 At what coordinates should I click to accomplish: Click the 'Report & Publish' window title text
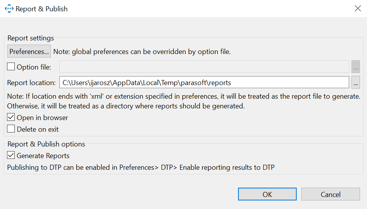(x=42, y=9)
